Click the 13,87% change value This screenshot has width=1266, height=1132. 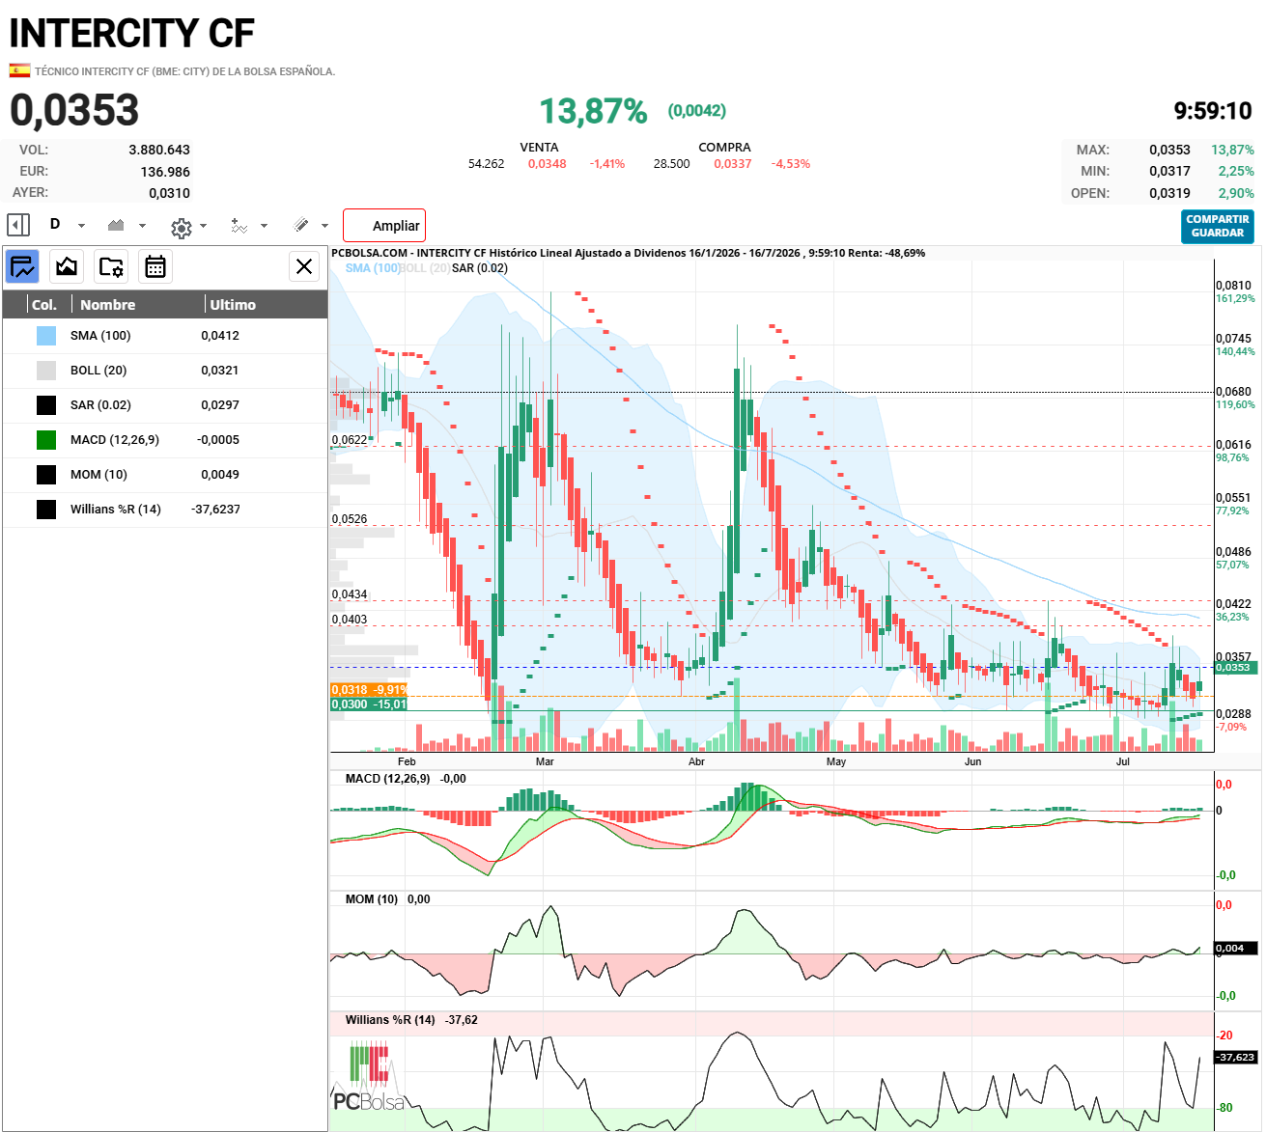pos(593,111)
